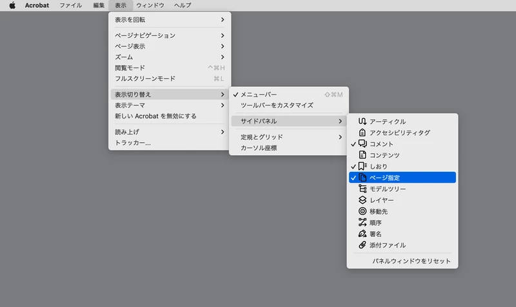The height and width of the screenshot is (307, 516).
Task: Select the アーティクル label
Action: (x=388, y=122)
